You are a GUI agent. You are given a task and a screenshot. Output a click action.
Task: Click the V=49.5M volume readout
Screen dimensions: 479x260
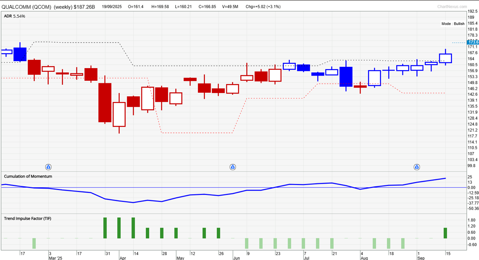point(232,7)
